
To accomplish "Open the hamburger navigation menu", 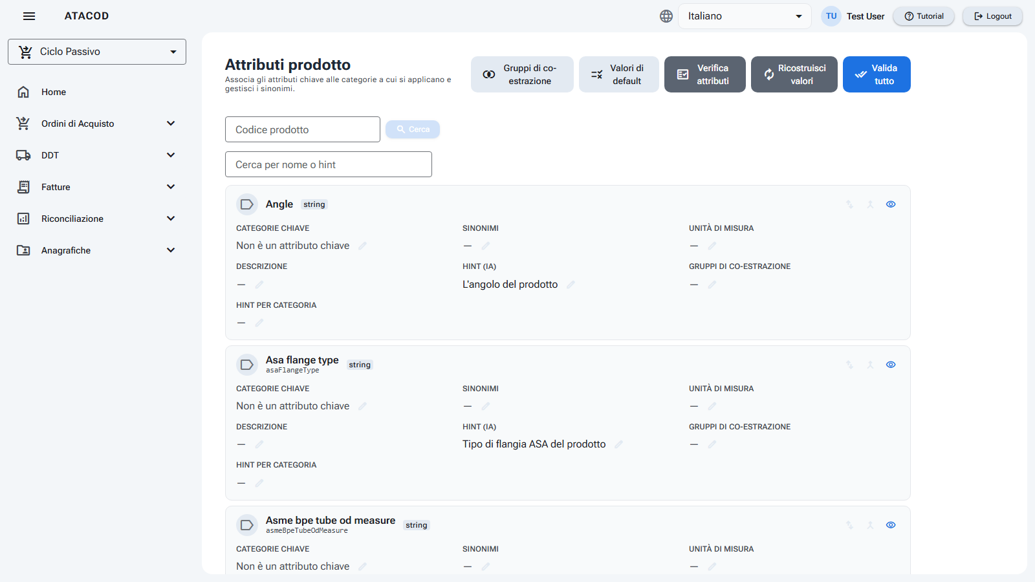I will [29, 16].
